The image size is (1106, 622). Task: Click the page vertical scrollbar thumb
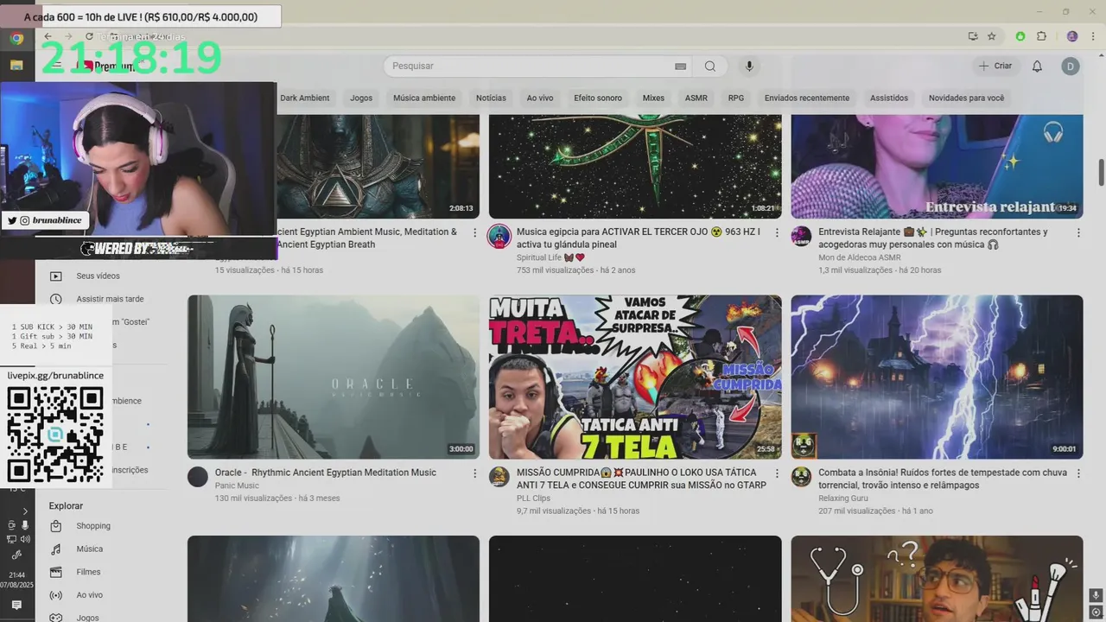1102,172
